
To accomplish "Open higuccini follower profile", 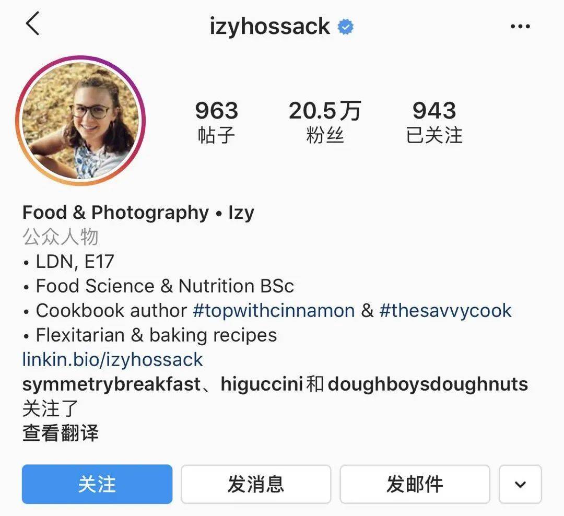I will 262,384.
